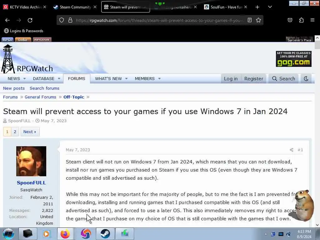The width and height of the screenshot is (320, 240).
Task: Open SpoonFULL username in post sidebar
Action: click(31, 182)
